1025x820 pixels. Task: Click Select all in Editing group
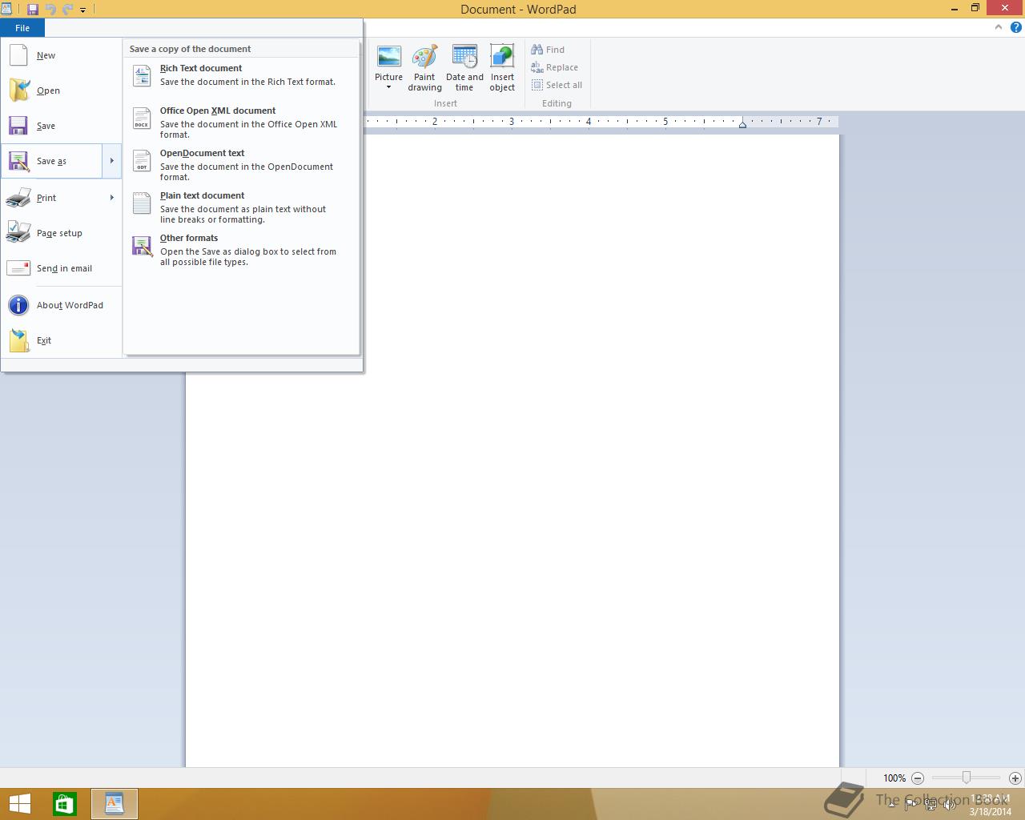pyautogui.click(x=557, y=85)
